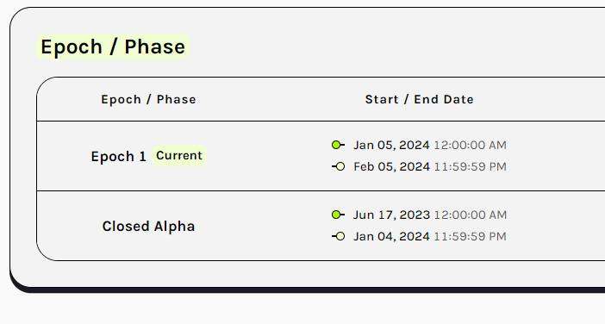Image resolution: width=605 pixels, height=324 pixels.
Task: Select the Epoch 1 row label
Action: coord(119,157)
